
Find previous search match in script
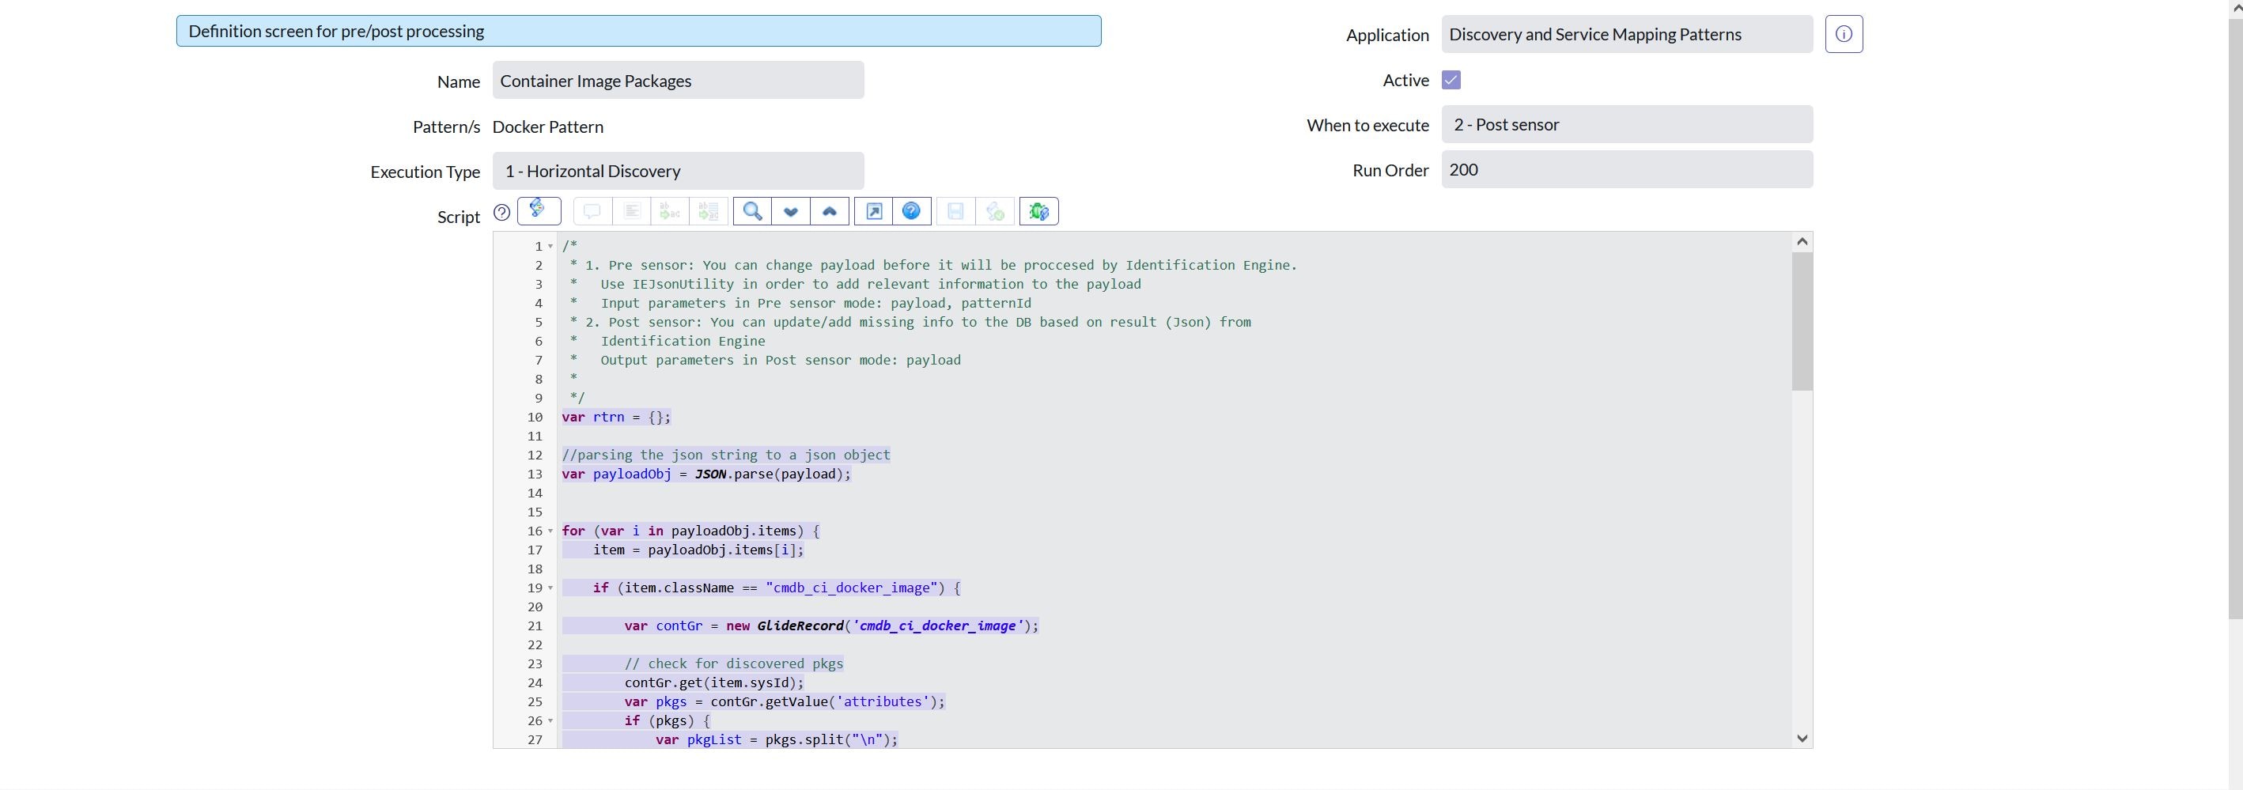(829, 211)
